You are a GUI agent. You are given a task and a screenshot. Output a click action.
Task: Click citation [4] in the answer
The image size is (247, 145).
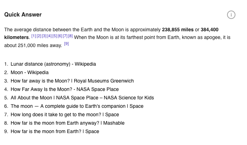(x=49, y=36)
